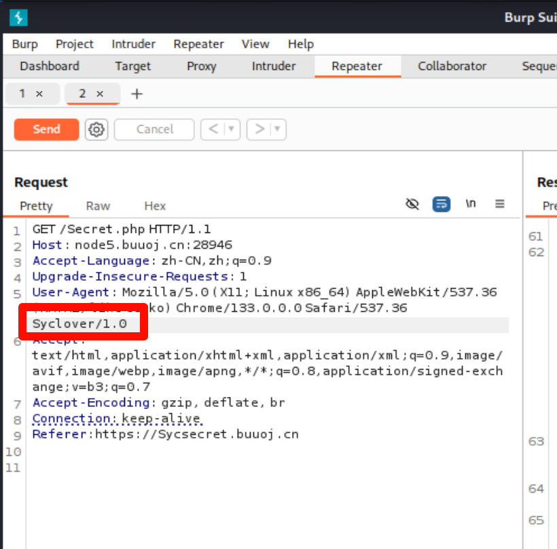
Task: Expand the forward history dropdown arrow
Action: tap(277, 129)
